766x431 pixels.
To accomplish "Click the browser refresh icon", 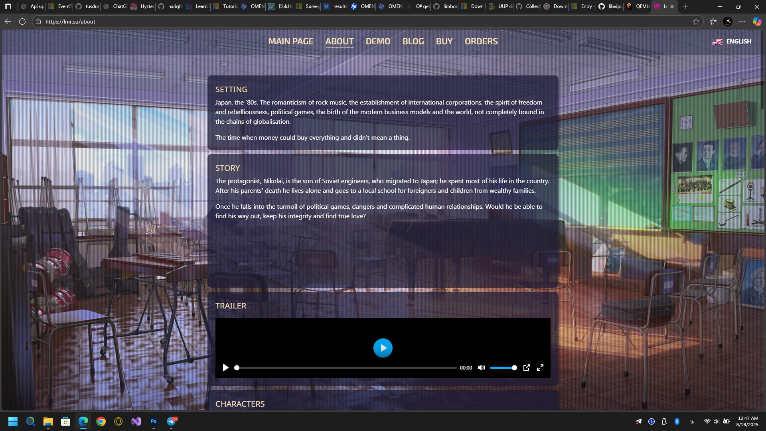I will (x=22, y=22).
